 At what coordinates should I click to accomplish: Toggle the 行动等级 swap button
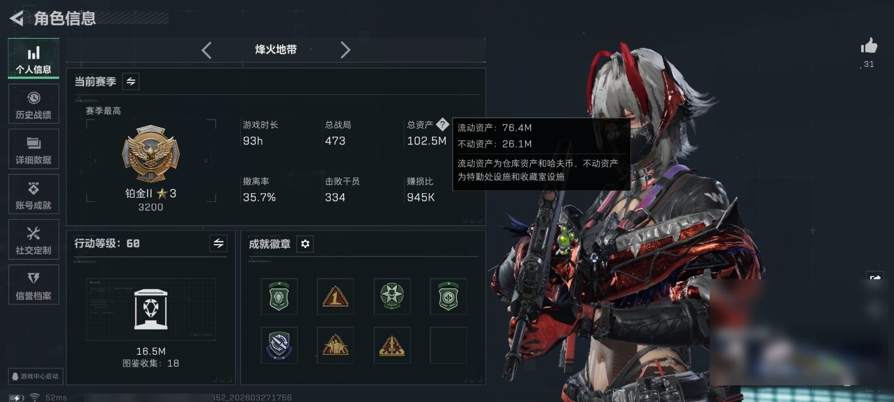(x=218, y=243)
